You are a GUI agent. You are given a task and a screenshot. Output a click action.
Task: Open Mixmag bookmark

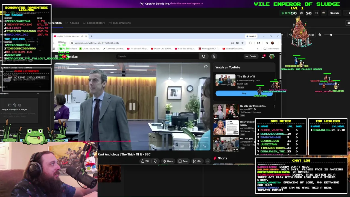pyautogui.click(x=209, y=49)
